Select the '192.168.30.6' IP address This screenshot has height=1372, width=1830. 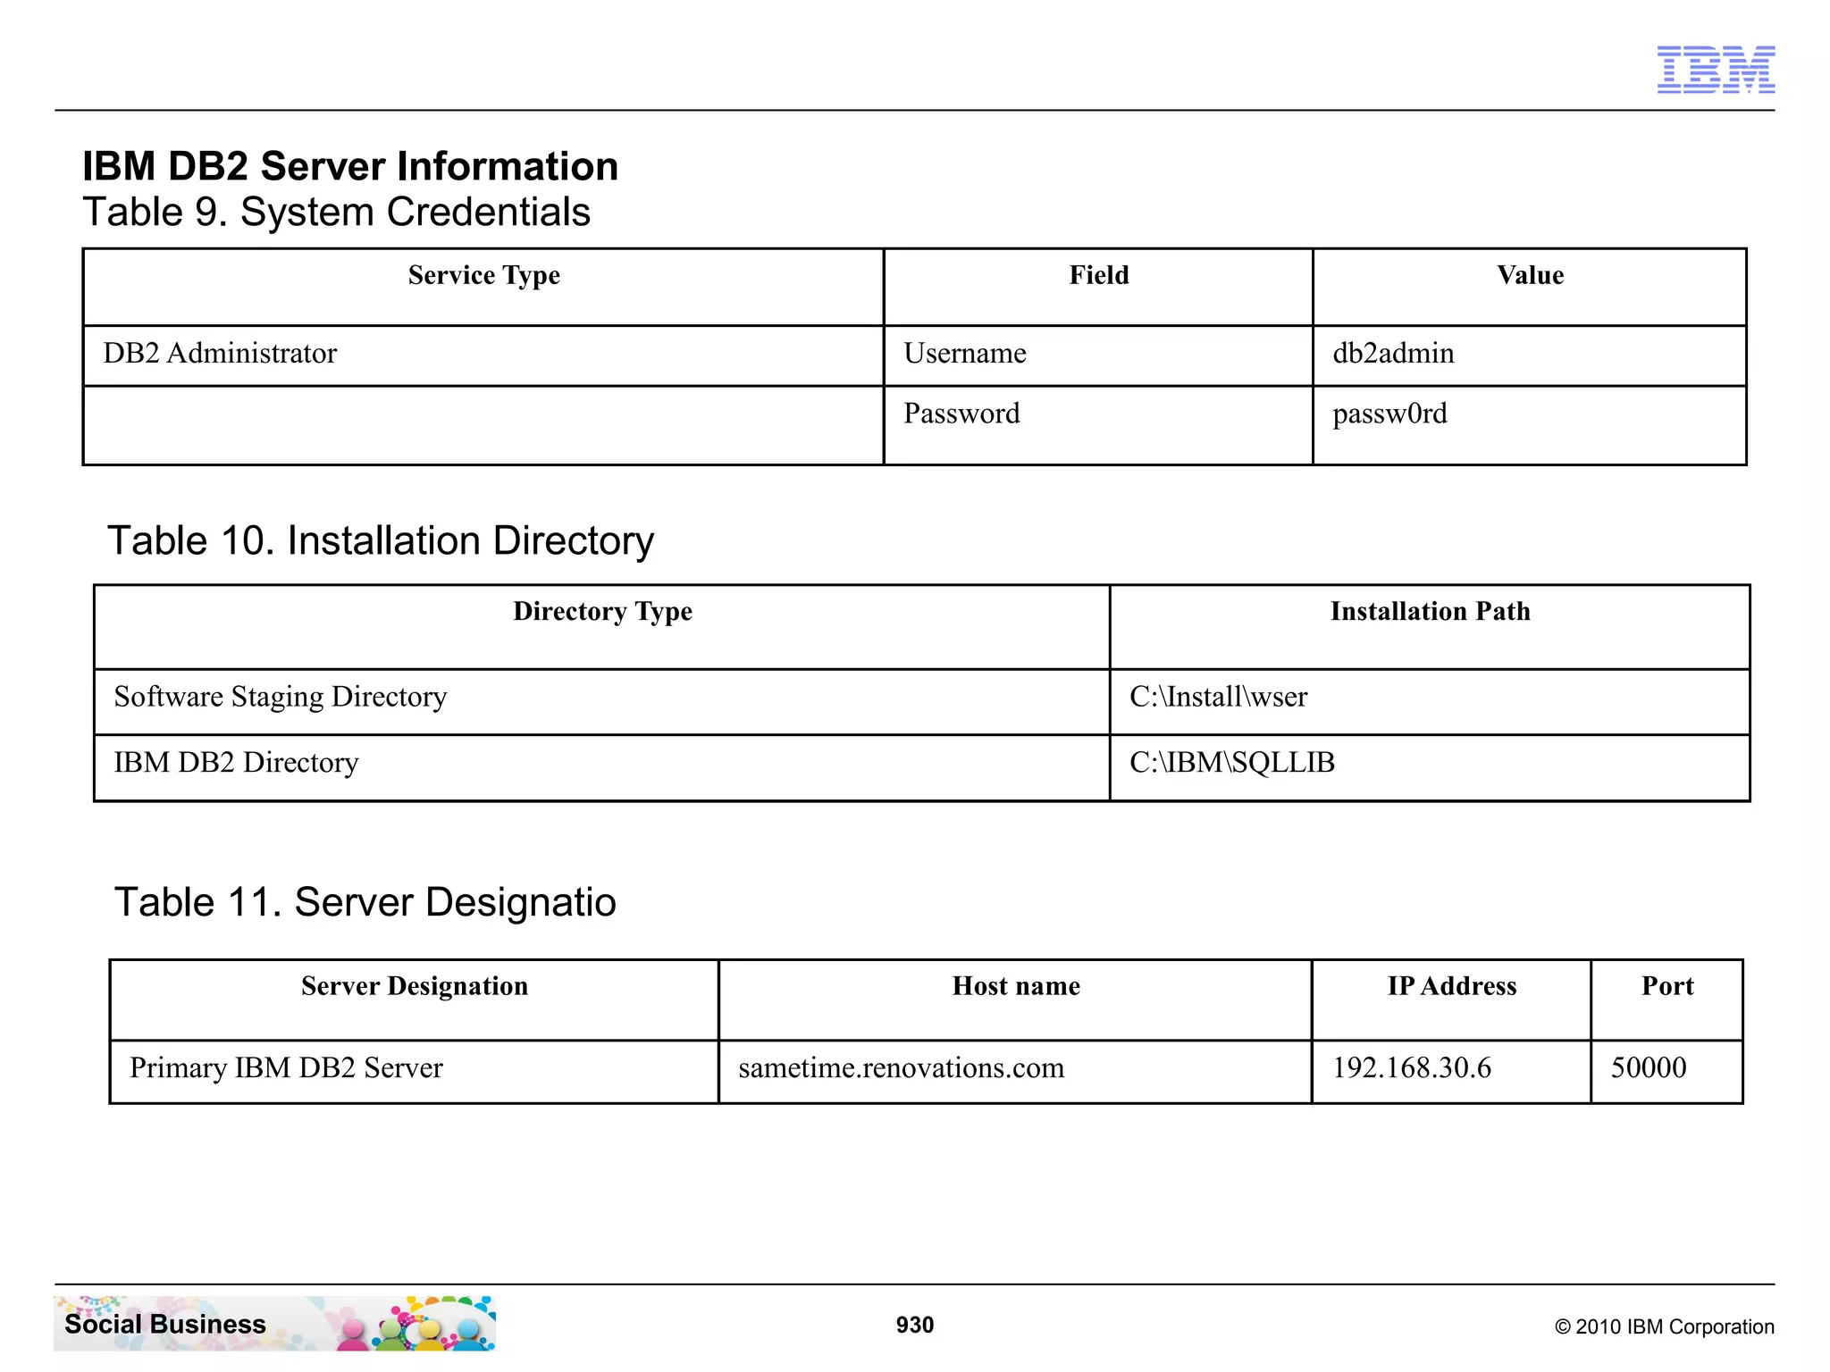(x=1412, y=1068)
